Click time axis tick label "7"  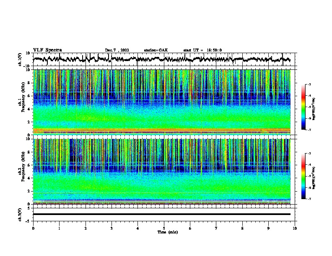pyautogui.click(x=216, y=228)
